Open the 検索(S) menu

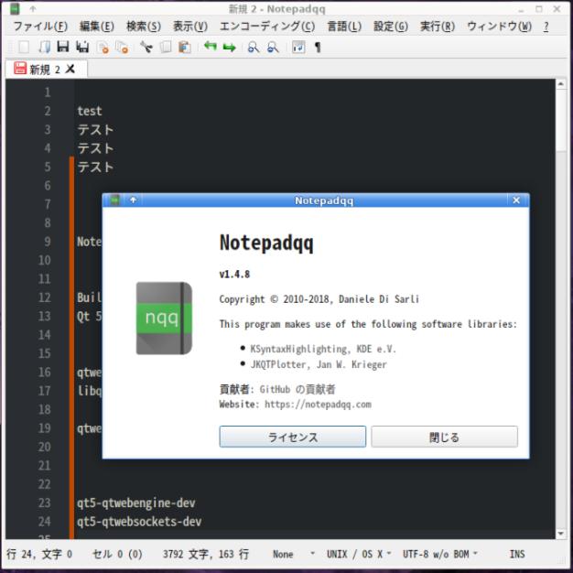(144, 27)
